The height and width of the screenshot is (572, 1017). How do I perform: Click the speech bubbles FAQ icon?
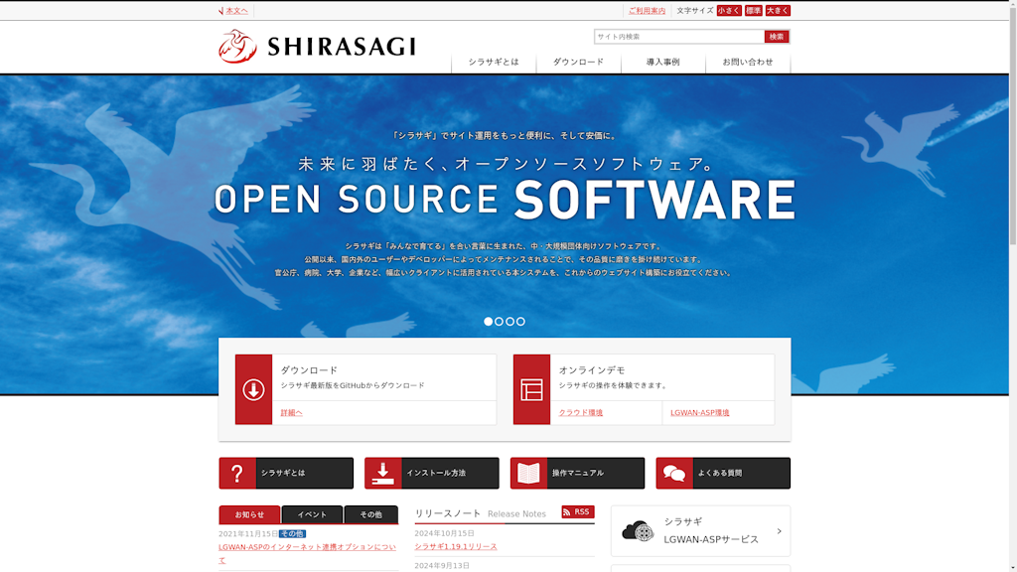click(x=674, y=474)
